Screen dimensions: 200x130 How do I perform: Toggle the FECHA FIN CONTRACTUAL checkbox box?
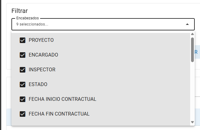pyautogui.click(x=23, y=114)
